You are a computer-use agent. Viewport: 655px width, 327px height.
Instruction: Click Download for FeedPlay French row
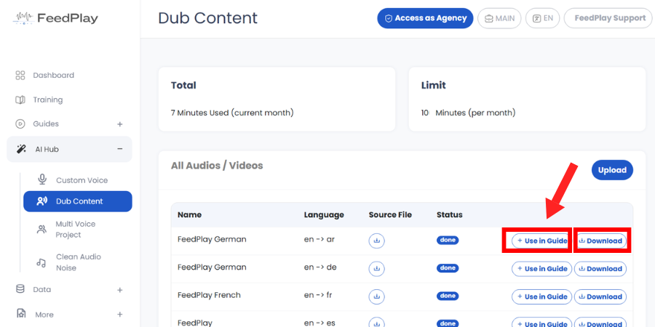coord(600,296)
